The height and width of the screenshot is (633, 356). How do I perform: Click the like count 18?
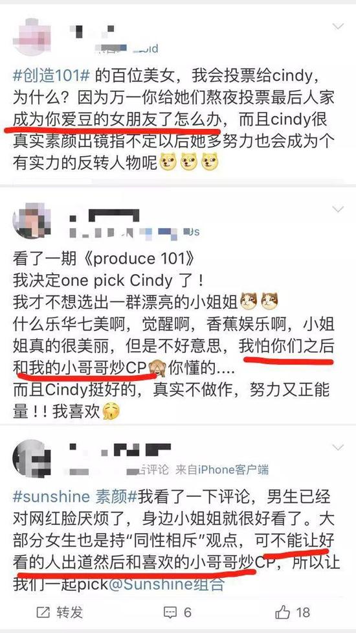tap(302, 612)
